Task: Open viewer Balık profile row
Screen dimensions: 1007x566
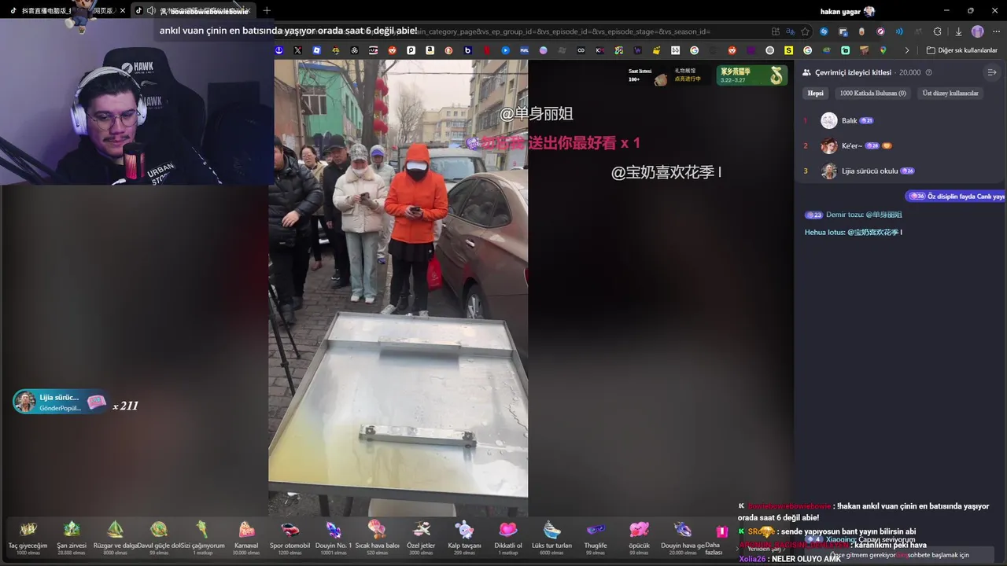Action: (899, 120)
